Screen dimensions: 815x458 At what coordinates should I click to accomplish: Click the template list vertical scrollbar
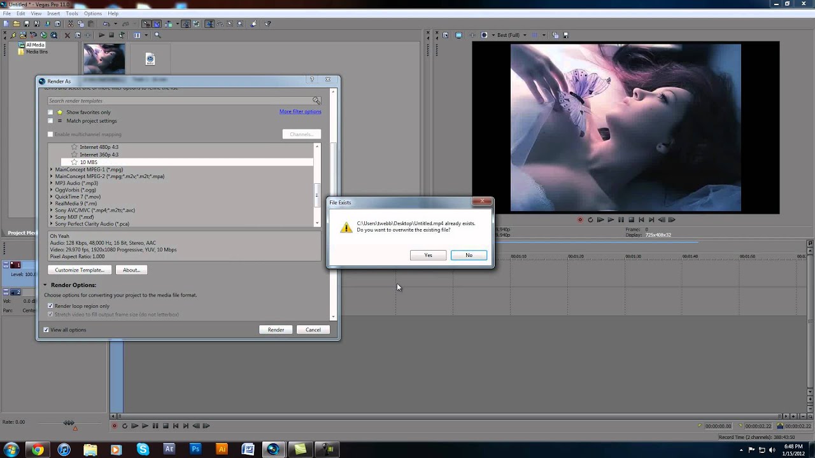tap(317, 184)
